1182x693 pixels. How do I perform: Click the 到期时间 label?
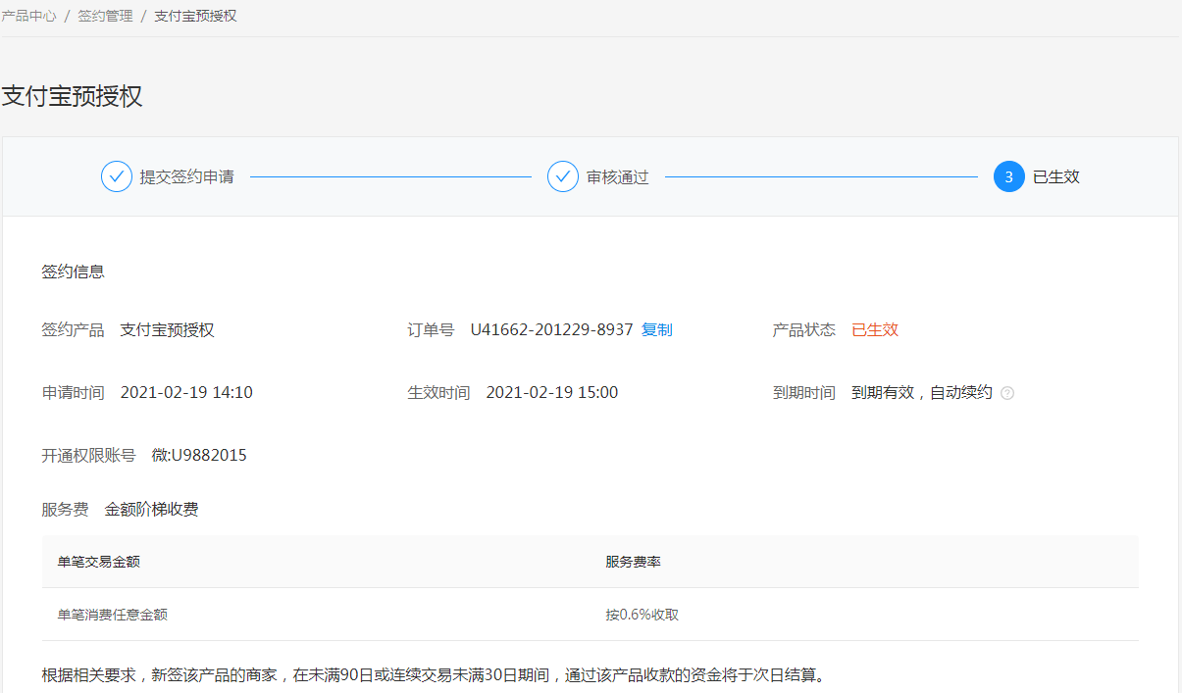(x=804, y=393)
